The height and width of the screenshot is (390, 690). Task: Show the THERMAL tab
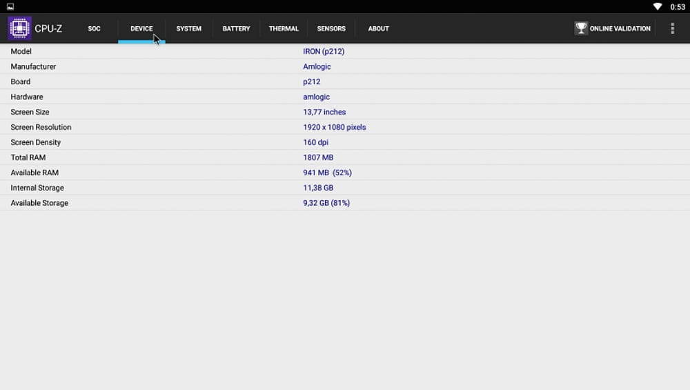point(284,28)
